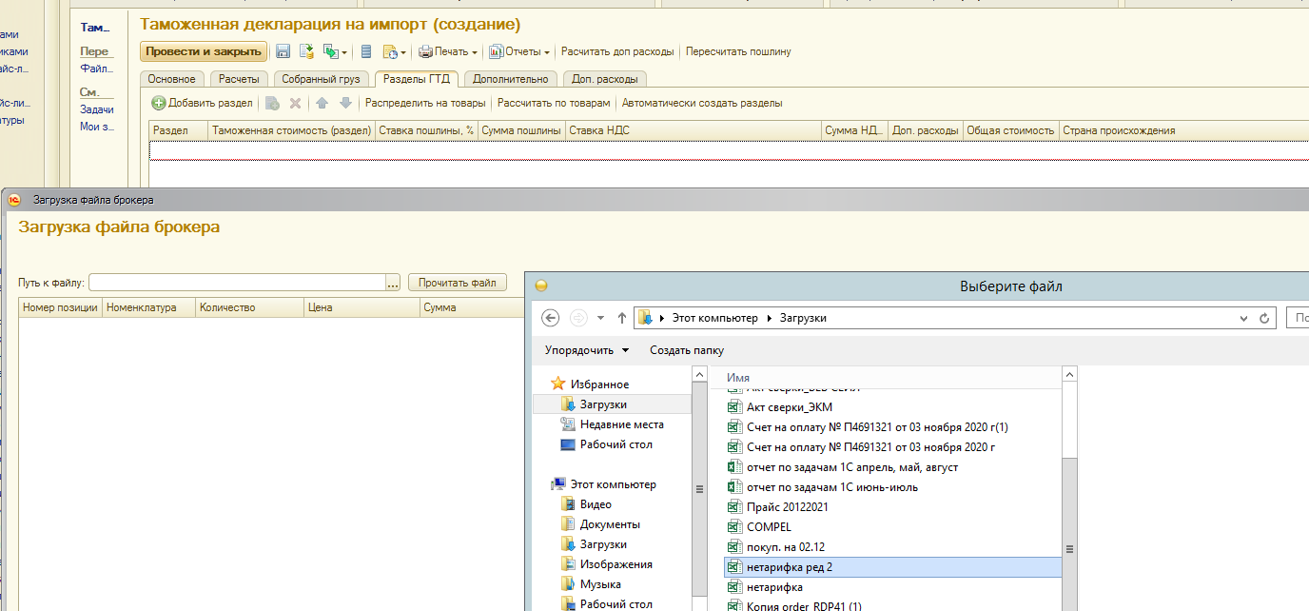Move the section up with the up arrow icon

322,103
